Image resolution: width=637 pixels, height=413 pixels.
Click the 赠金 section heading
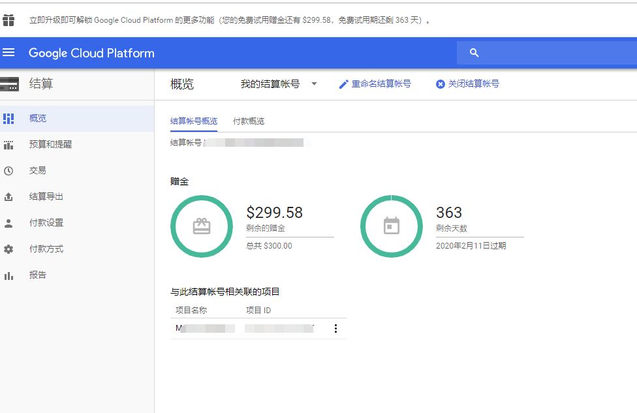coord(179,181)
